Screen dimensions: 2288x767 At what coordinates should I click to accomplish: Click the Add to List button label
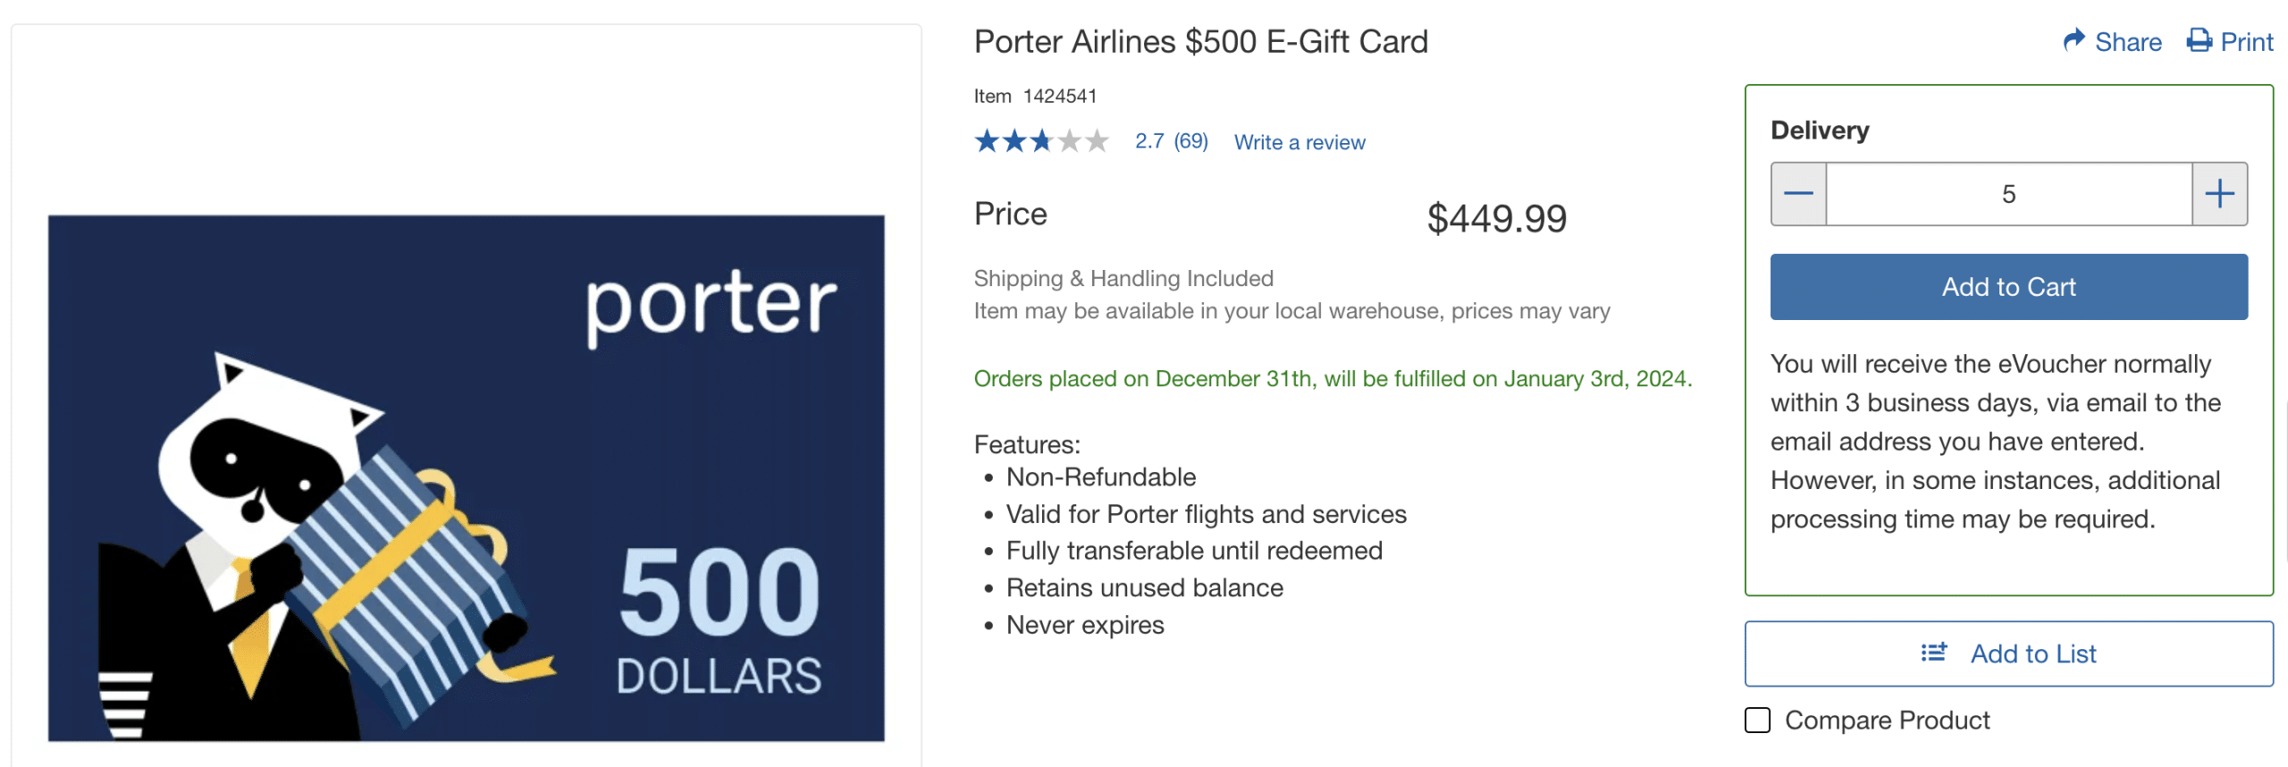[2033, 653]
